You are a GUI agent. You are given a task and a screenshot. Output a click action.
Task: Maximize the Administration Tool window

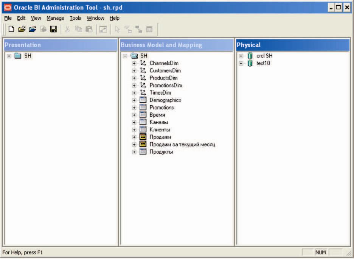(338, 8)
